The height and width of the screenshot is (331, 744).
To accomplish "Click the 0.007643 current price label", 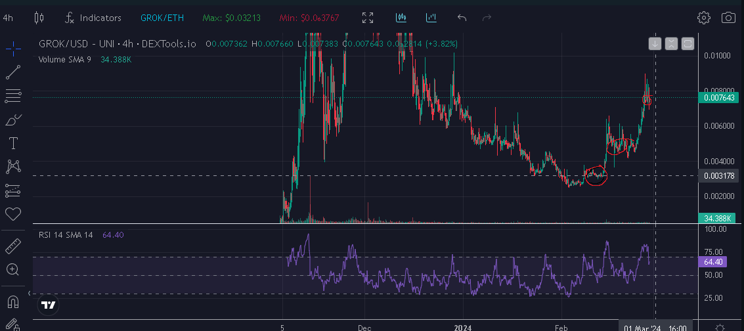I will pyautogui.click(x=718, y=98).
